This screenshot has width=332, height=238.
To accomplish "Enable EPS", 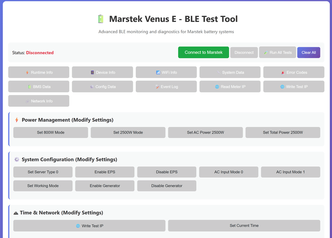I will coord(105,172).
